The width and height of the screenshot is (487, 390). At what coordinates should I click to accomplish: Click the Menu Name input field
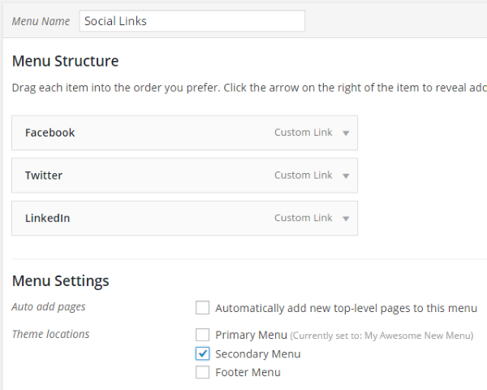coord(192,21)
